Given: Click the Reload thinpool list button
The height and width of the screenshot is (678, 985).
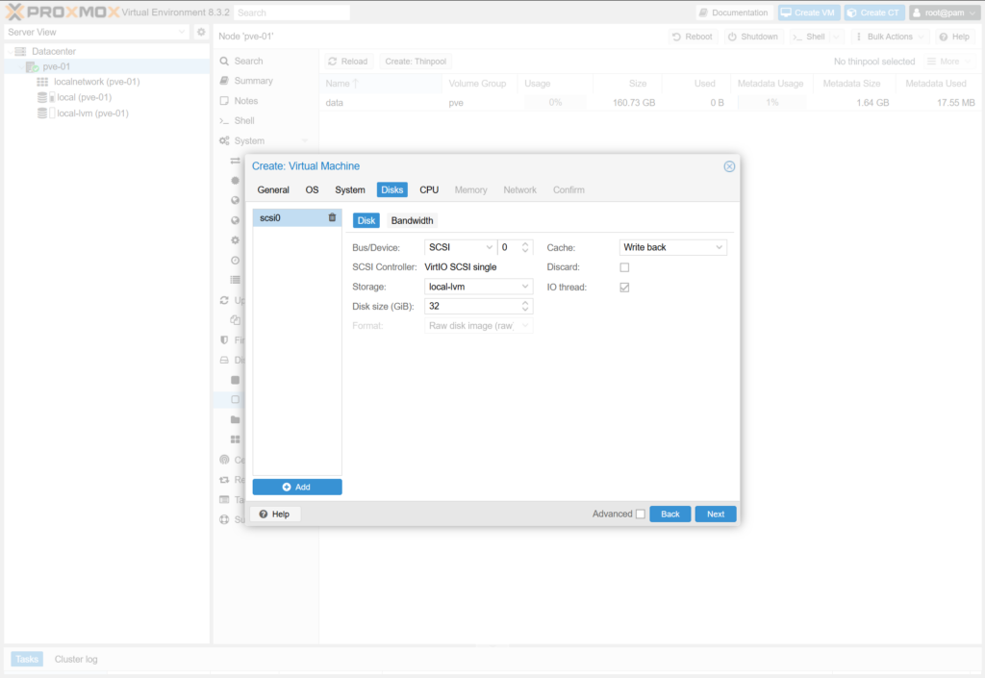Looking at the screenshot, I should click(347, 62).
